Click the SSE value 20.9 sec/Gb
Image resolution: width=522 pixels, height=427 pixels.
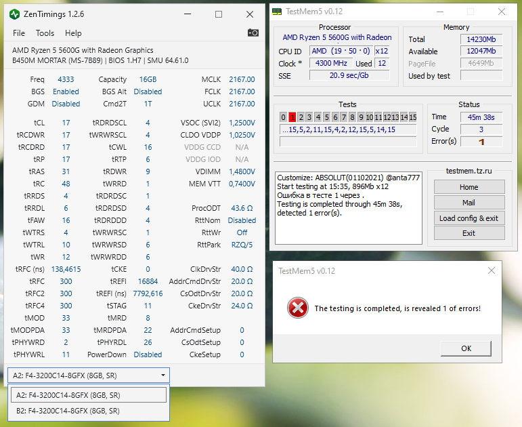coord(349,75)
